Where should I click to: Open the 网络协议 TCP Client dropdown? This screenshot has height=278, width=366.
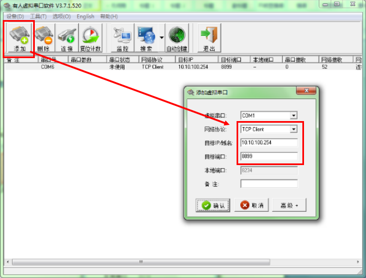[294, 129]
